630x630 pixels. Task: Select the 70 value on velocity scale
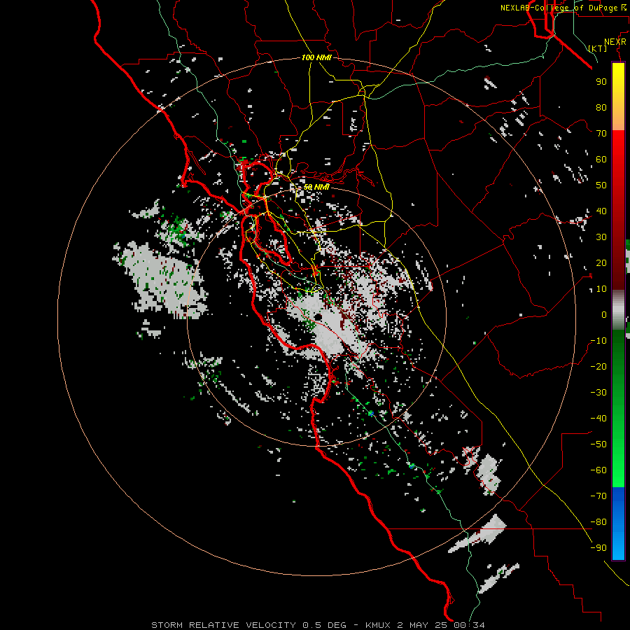(601, 134)
